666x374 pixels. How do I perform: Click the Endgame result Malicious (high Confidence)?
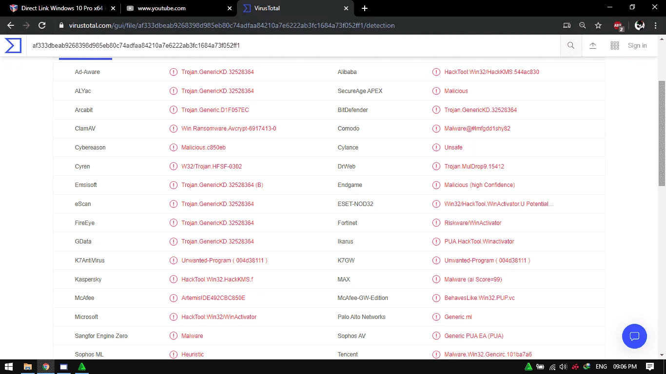480,185
